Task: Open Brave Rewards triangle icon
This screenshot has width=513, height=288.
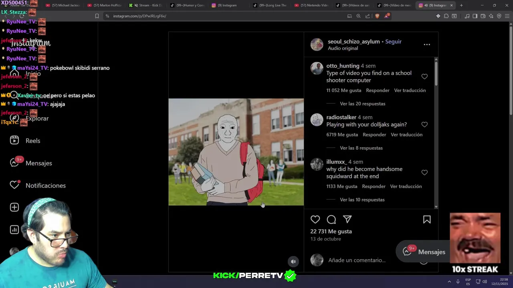Action: (x=387, y=16)
